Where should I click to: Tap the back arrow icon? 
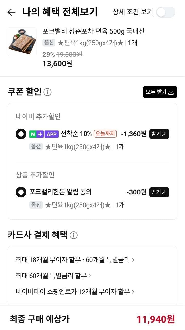pyautogui.click(x=12, y=12)
